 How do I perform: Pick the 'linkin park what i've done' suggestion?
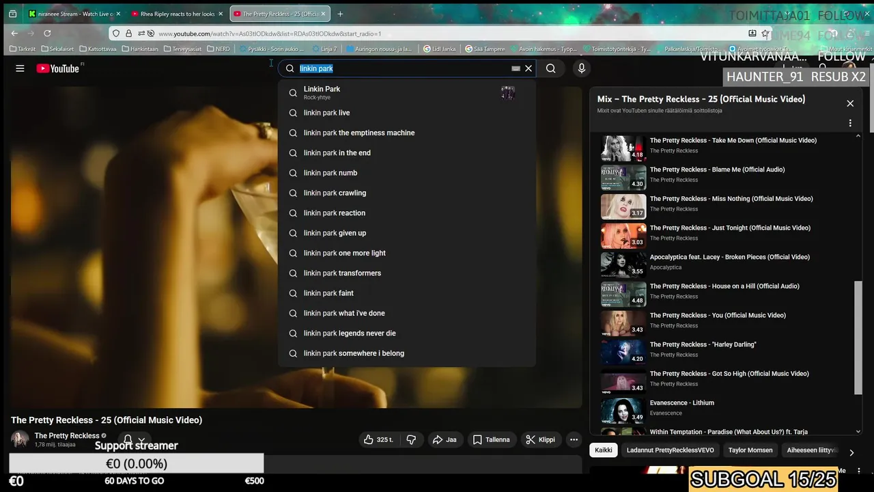coord(407,313)
